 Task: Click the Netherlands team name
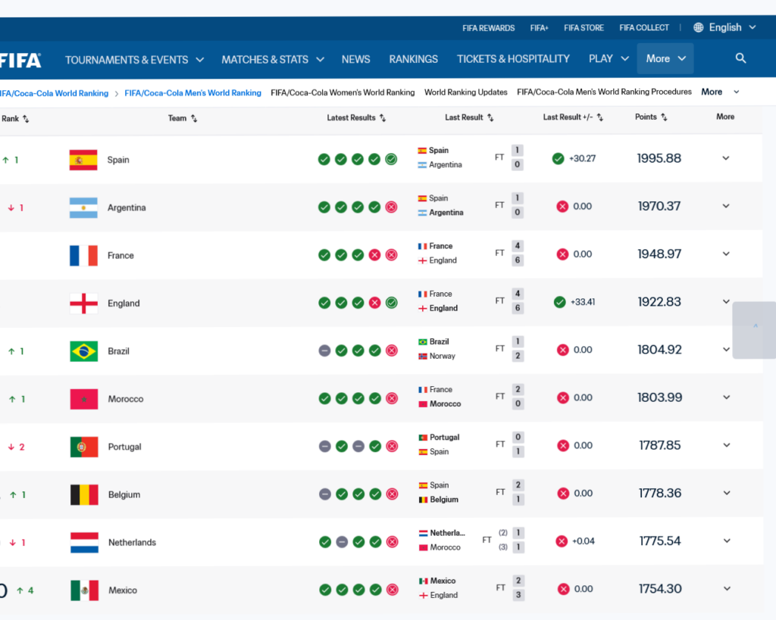click(132, 542)
